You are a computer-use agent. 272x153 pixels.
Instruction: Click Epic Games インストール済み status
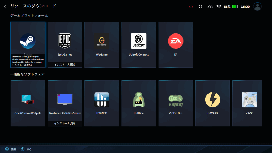click(65, 65)
